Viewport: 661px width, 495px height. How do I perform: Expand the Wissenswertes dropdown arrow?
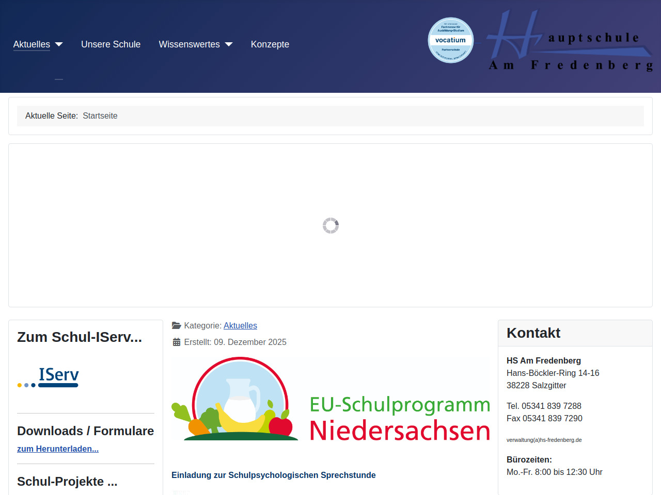pyautogui.click(x=229, y=44)
